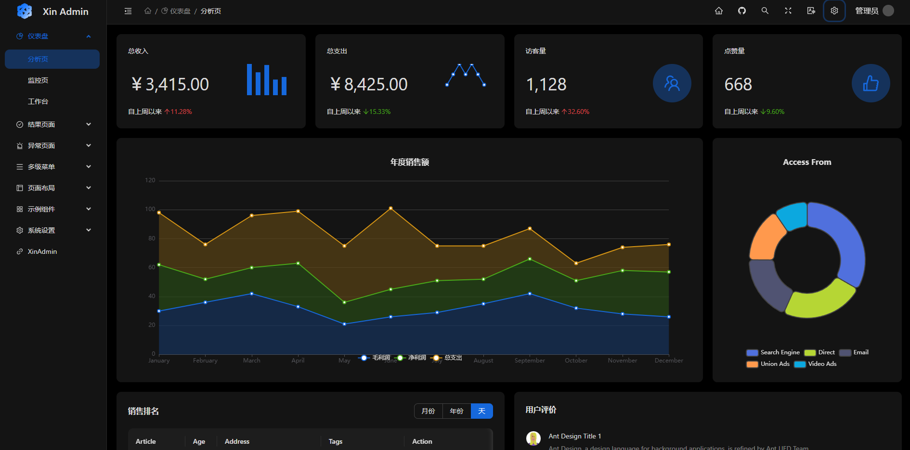Image resolution: width=910 pixels, height=450 pixels.
Task: Click the Search Engine legend color swatch
Action: 752,352
